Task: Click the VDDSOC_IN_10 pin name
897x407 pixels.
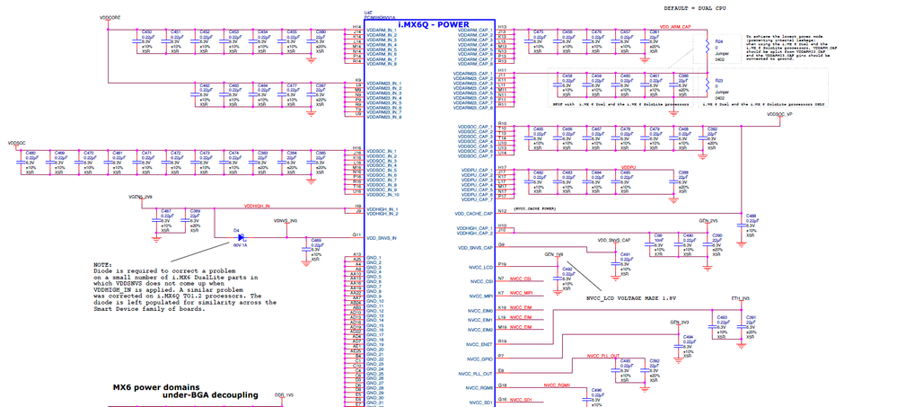Action: click(x=383, y=195)
